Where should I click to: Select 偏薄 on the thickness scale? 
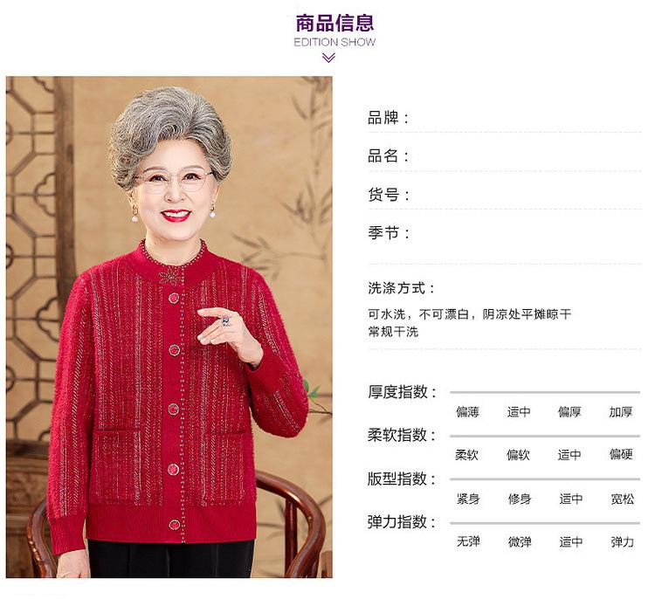click(x=467, y=412)
